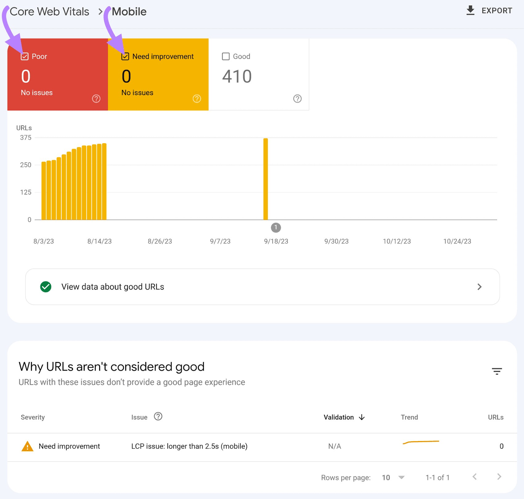Click help icon next to Issue column
Screen dimensions: 524x499
pyautogui.click(x=158, y=416)
